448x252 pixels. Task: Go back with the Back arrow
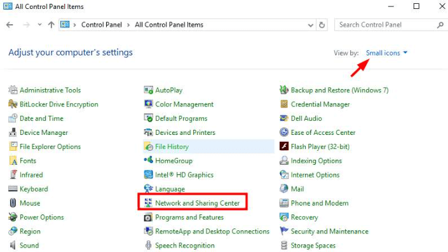10,25
